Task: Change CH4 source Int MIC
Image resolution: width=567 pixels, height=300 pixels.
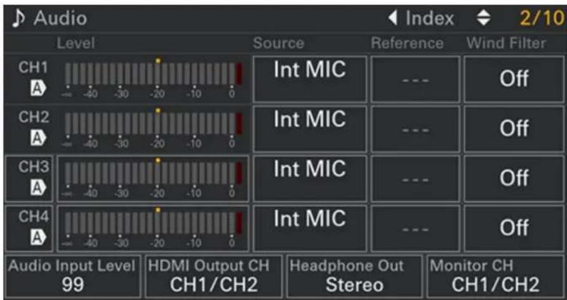Action: click(x=310, y=228)
